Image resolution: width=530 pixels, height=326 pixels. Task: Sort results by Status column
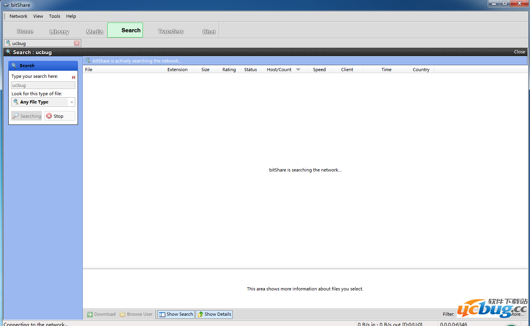(251, 70)
